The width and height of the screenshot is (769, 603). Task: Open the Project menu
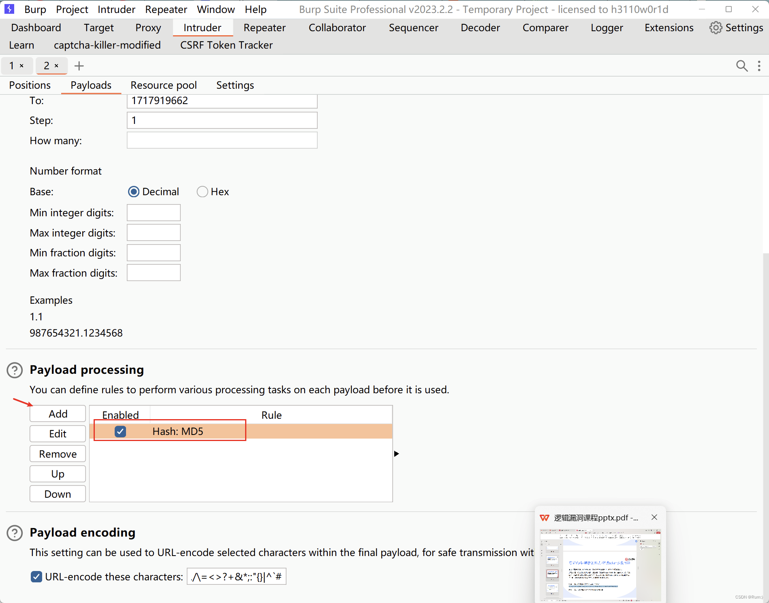72,9
